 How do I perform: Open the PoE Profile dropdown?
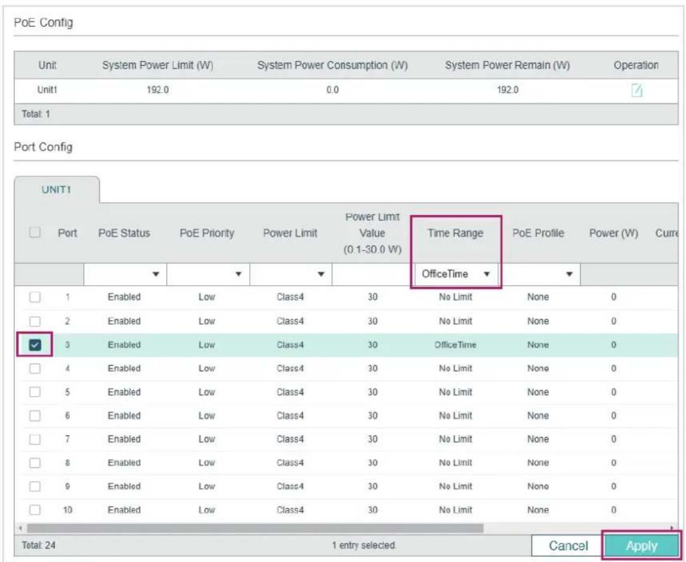click(x=539, y=274)
